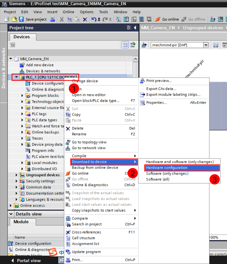Switch to the Devices tab
Viewport: 227px width, 264px height.
pos(22,37)
